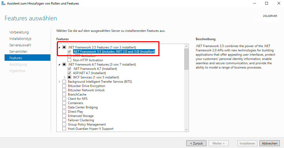Viewport: 284px width, 148px height.
Task: Tick the Non-HTTP Activation checkbox
Action: click(69, 60)
